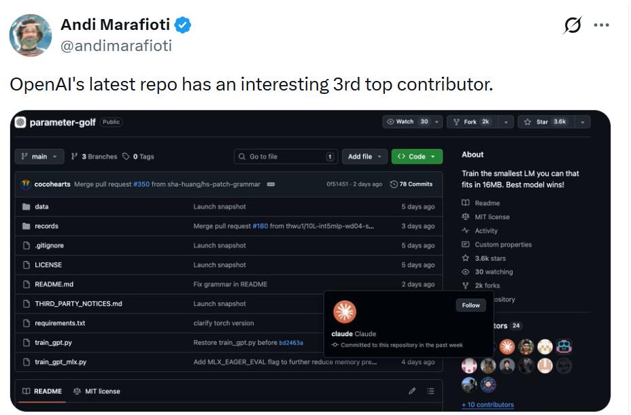
Task: Follow the claude account from the hovercard
Action: (x=471, y=305)
